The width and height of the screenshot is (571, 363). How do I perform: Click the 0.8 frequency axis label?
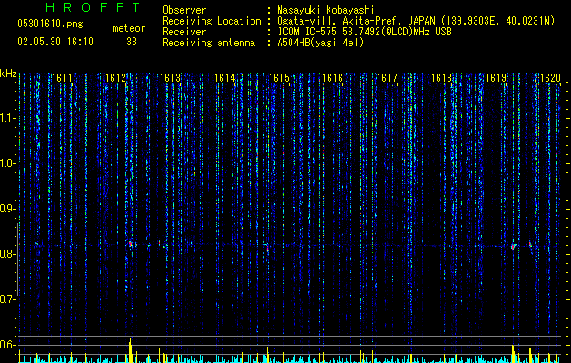tap(6, 254)
